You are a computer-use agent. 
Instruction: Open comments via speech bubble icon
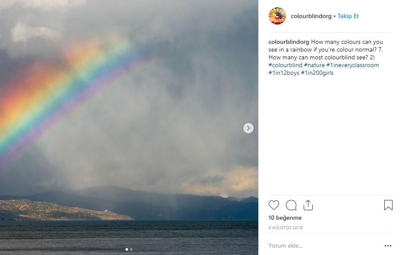pos(291,205)
